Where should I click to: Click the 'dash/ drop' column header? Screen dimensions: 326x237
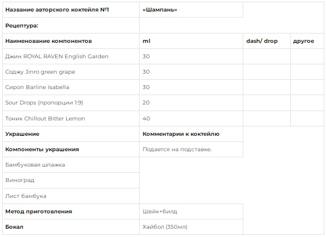tap(266, 41)
